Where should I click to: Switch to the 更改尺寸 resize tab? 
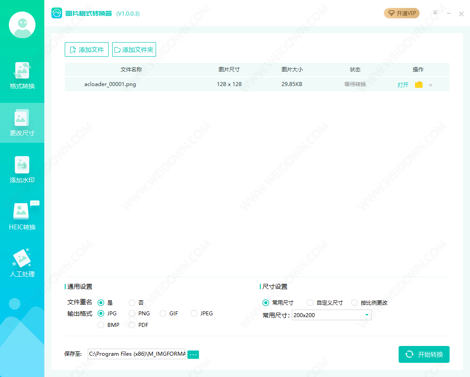point(22,123)
